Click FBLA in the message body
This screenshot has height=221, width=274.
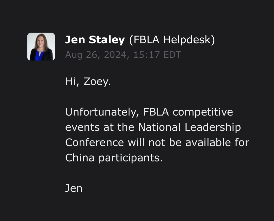pyautogui.click(x=156, y=112)
